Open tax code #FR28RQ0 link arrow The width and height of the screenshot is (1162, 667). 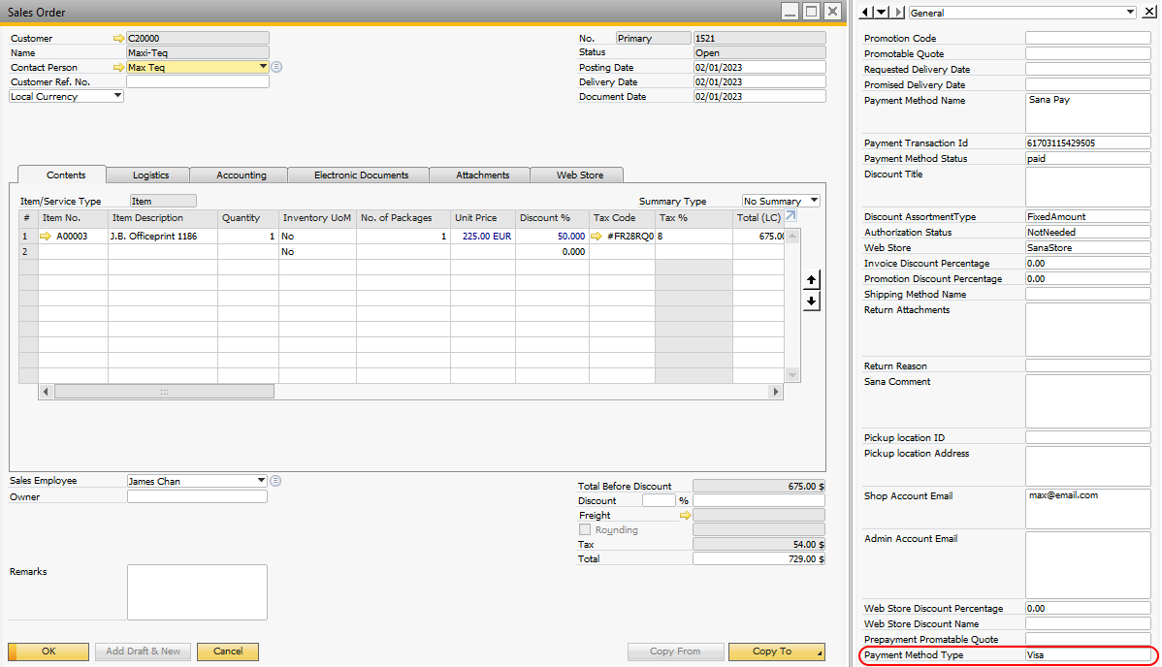tap(597, 237)
